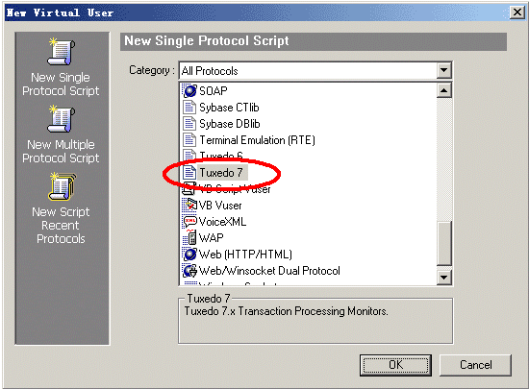Click the OK button
The image size is (529, 389).
click(395, 365)
